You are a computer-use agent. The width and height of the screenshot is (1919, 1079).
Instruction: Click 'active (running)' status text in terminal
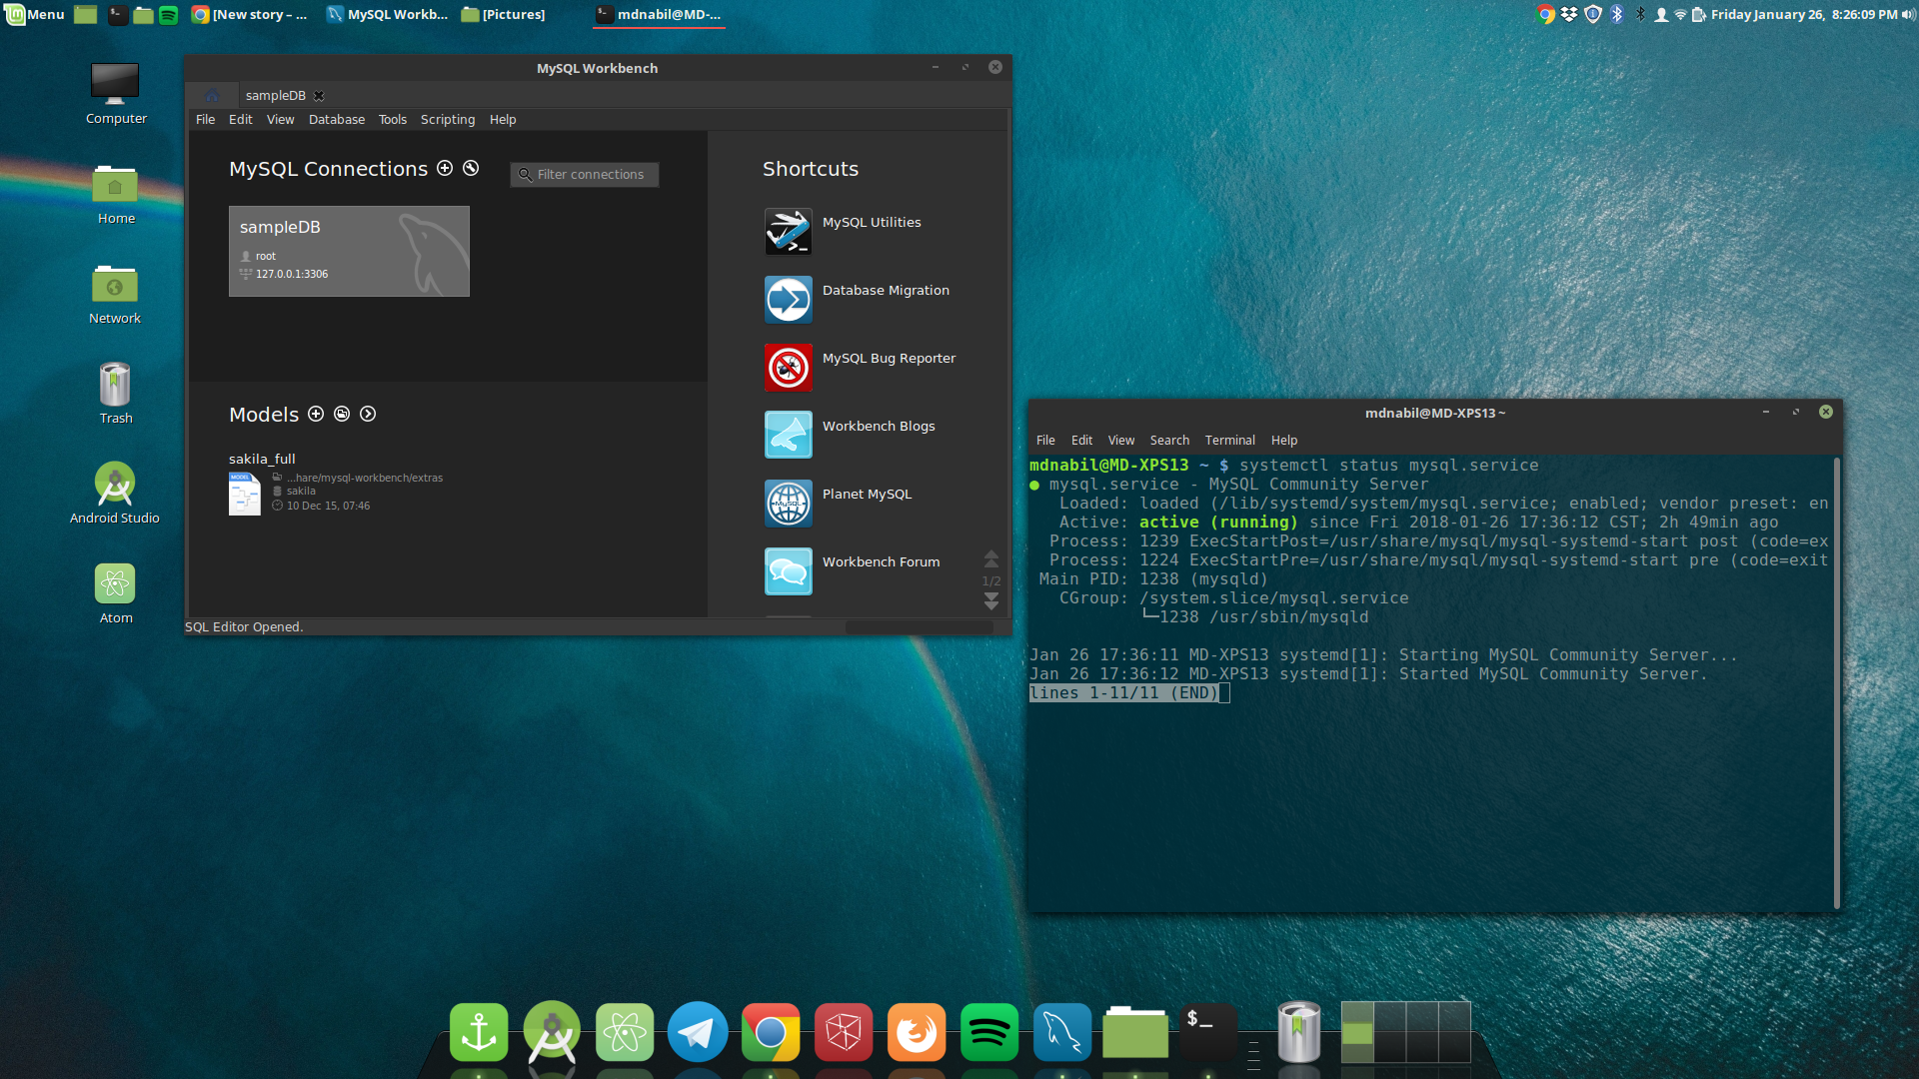[1218, 523]
